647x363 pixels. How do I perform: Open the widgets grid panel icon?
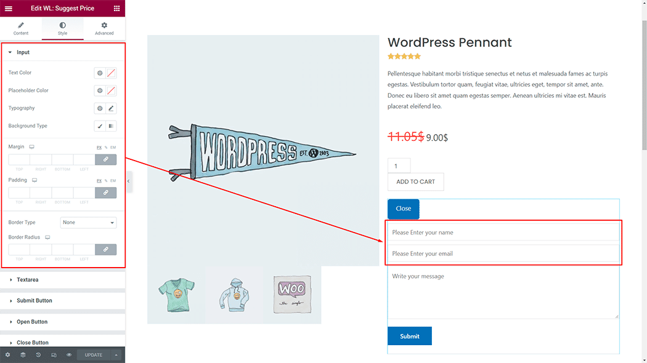click(117, 9)
